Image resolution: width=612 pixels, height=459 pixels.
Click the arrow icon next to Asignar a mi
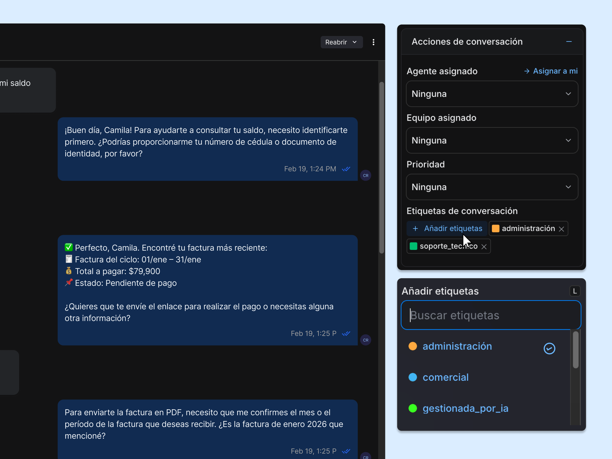pyautogui.click(x=527, y=71)
